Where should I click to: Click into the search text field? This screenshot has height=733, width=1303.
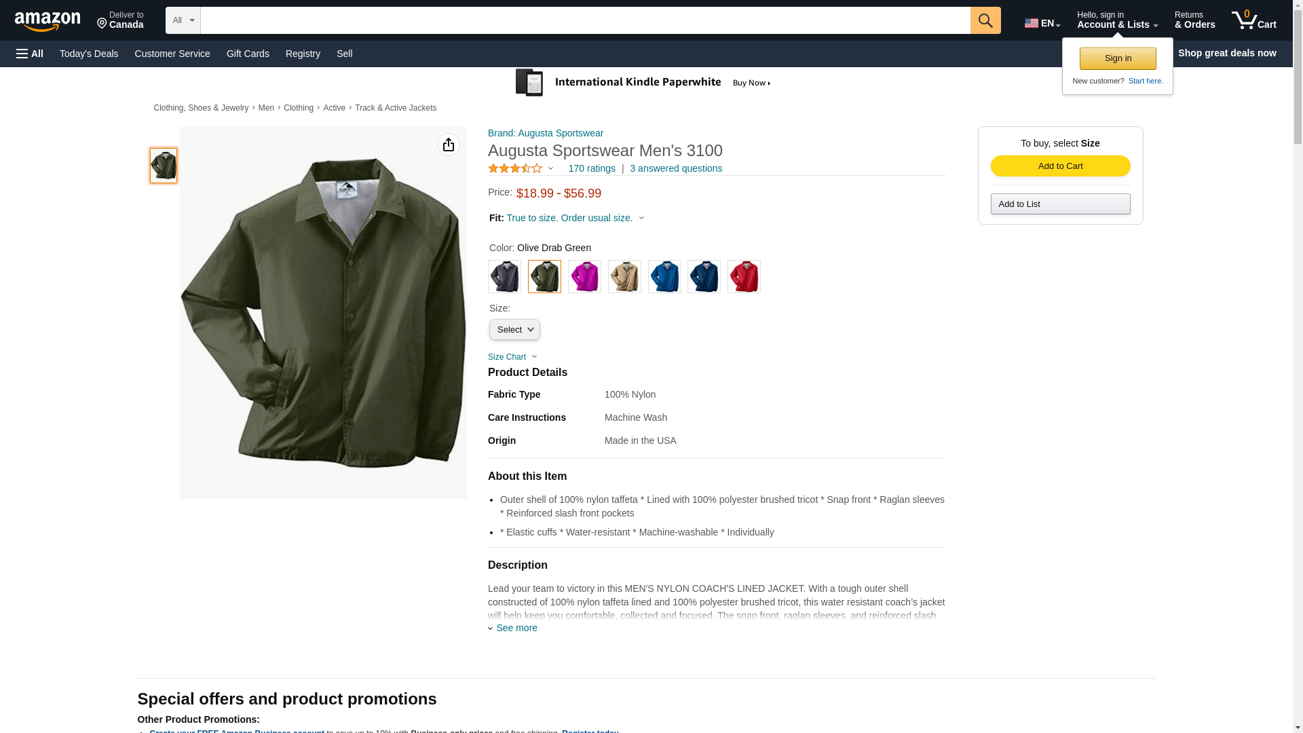tap(585, 20)
